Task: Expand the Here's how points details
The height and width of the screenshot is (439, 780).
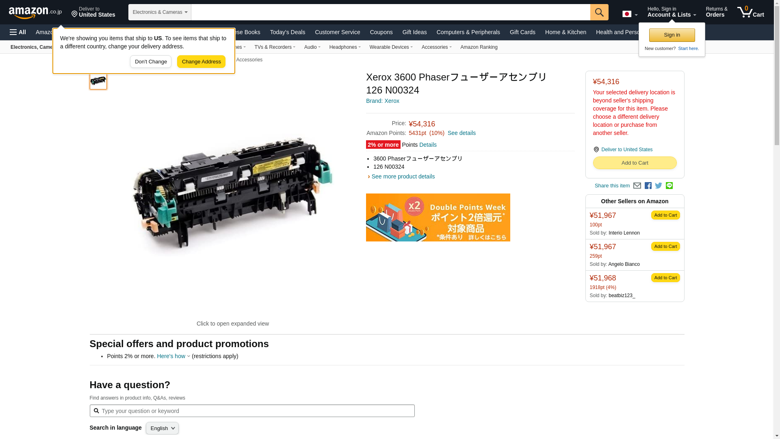Action: point(173,356)
